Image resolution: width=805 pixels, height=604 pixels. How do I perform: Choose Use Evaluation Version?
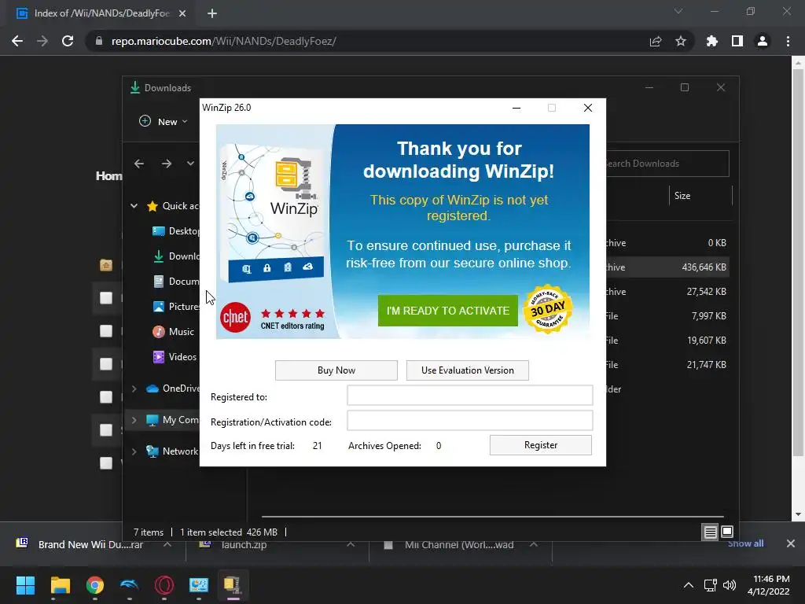[467, 370]
